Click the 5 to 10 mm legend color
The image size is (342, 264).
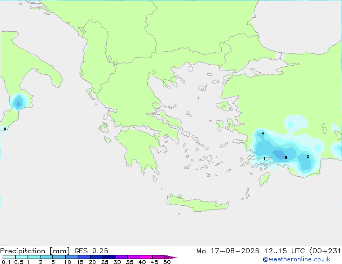coord(59,257)
